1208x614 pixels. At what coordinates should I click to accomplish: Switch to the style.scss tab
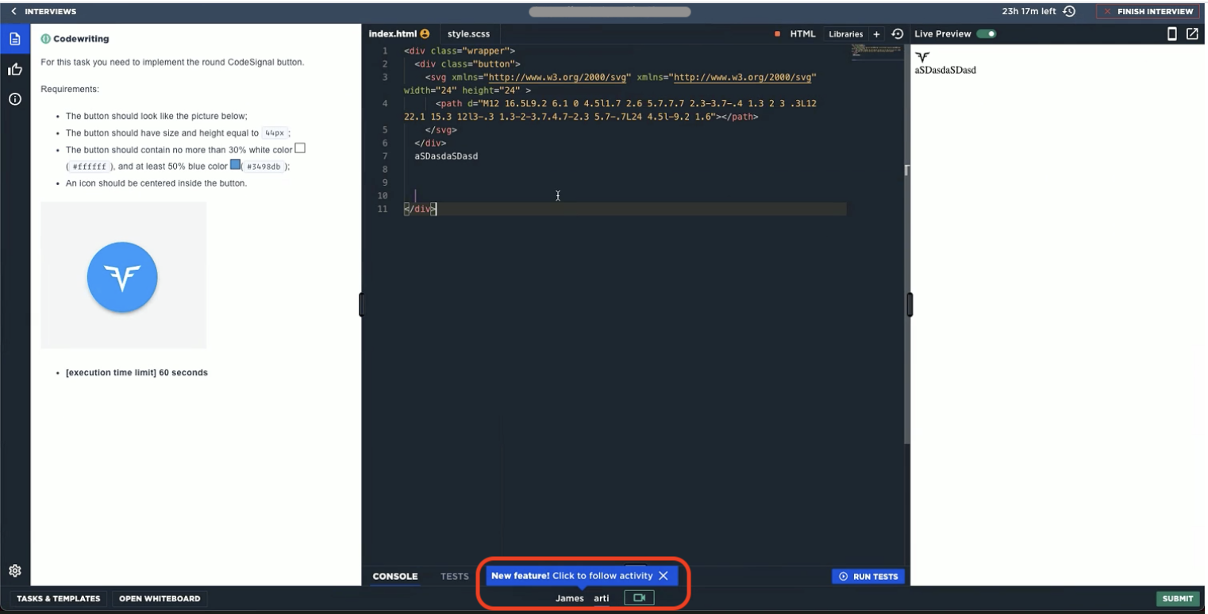[x=468, y=34]
